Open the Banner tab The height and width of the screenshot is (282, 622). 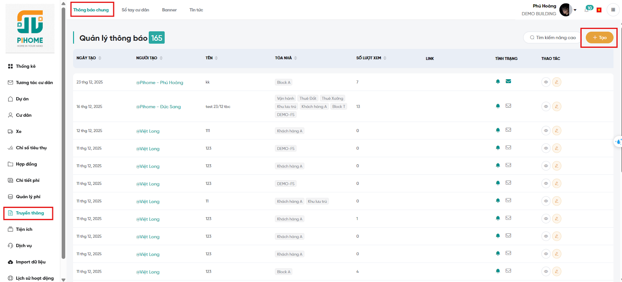[169, 10]
